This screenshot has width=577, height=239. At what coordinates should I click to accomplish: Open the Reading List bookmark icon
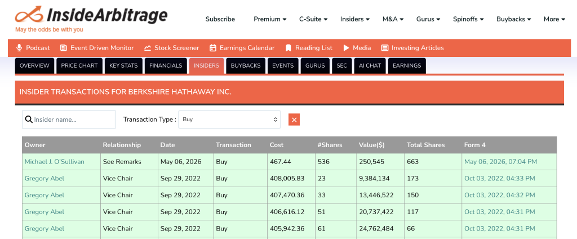288,48
